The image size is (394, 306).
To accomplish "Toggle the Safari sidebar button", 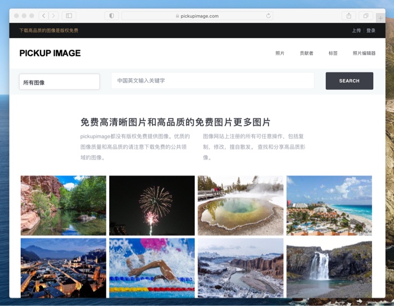I will [69, 16].
